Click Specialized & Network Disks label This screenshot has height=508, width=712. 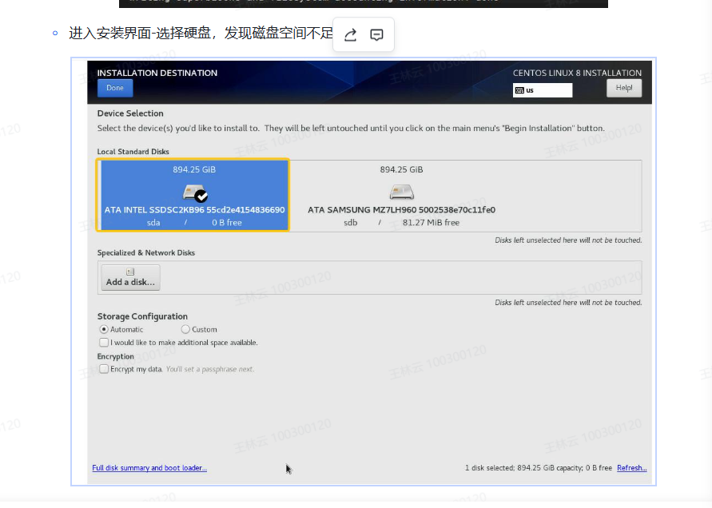[x=146, y=253]
